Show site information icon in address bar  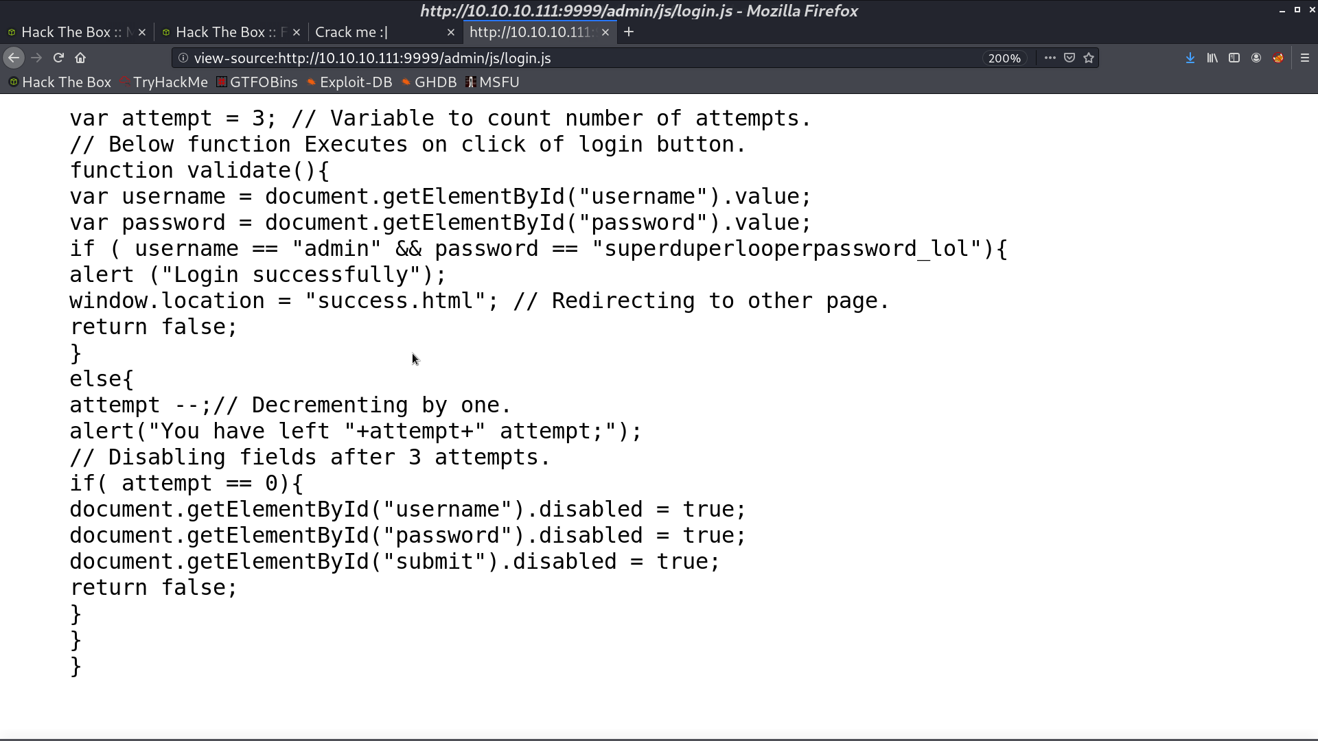pyautogui.click(x=183, y=58)
